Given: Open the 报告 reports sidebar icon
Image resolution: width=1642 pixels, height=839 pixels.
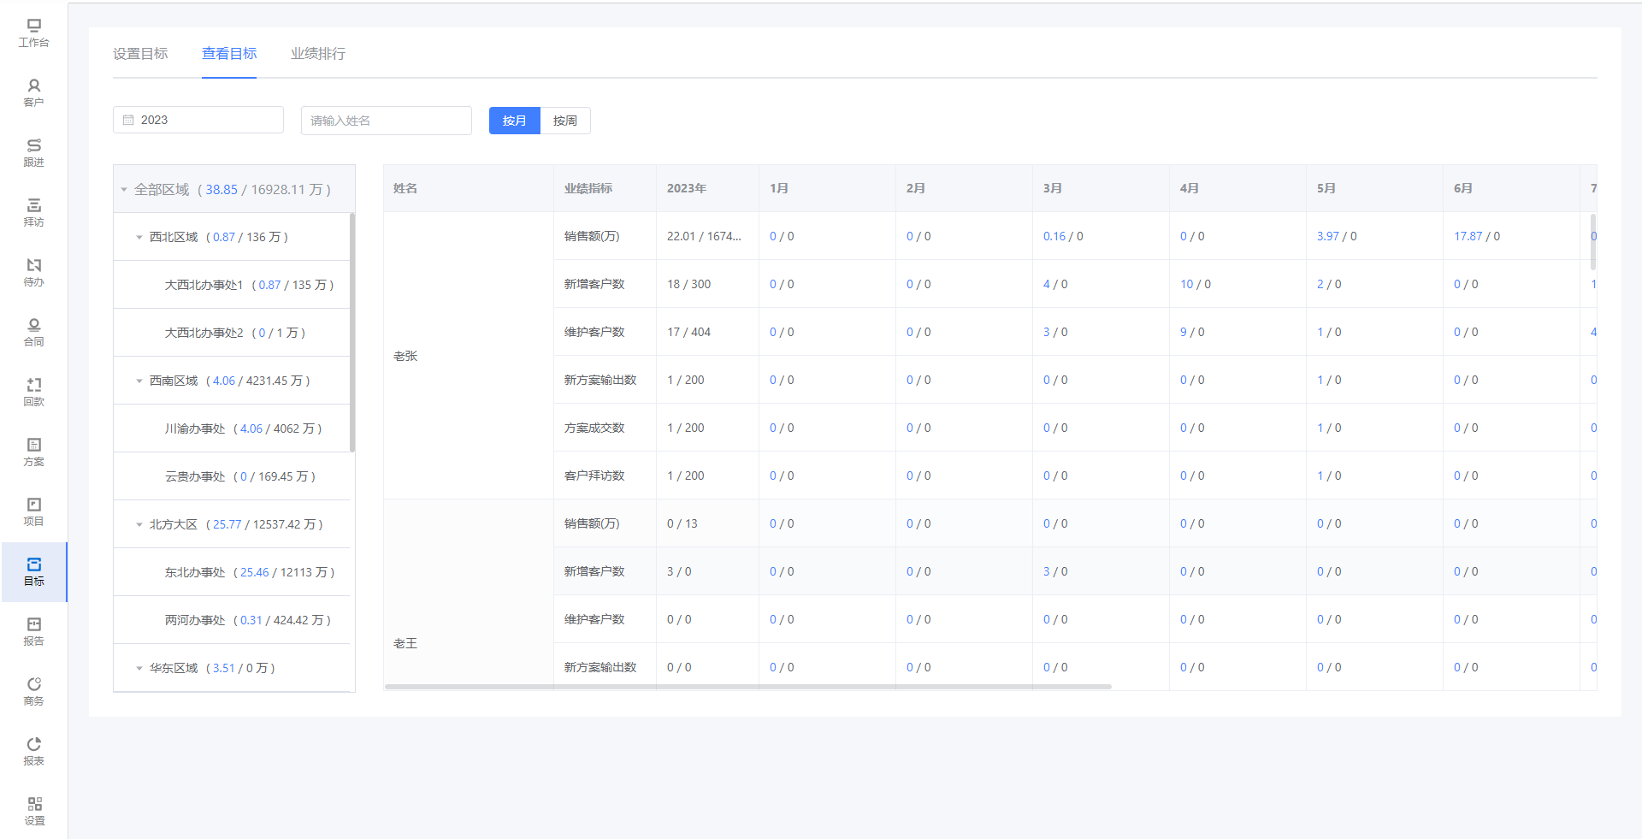Looking at the screenshot, I should coord(34,631).
